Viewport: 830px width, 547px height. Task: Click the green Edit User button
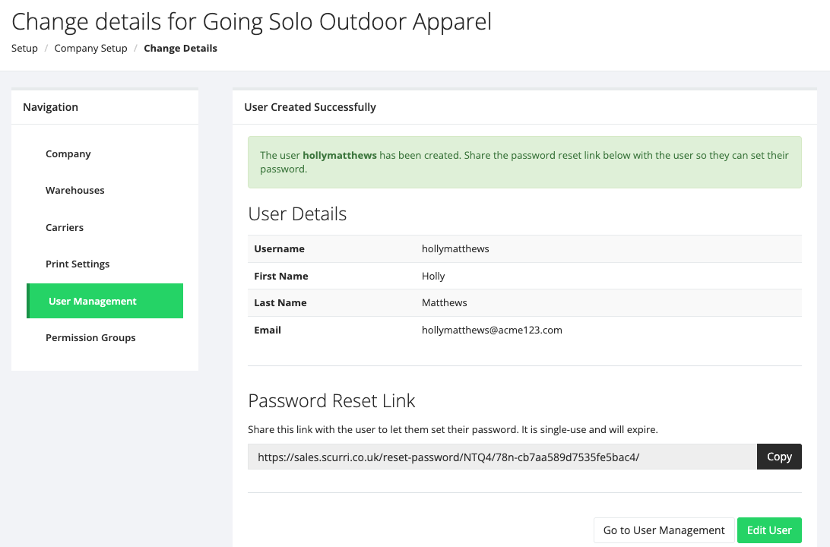(769, 530)
